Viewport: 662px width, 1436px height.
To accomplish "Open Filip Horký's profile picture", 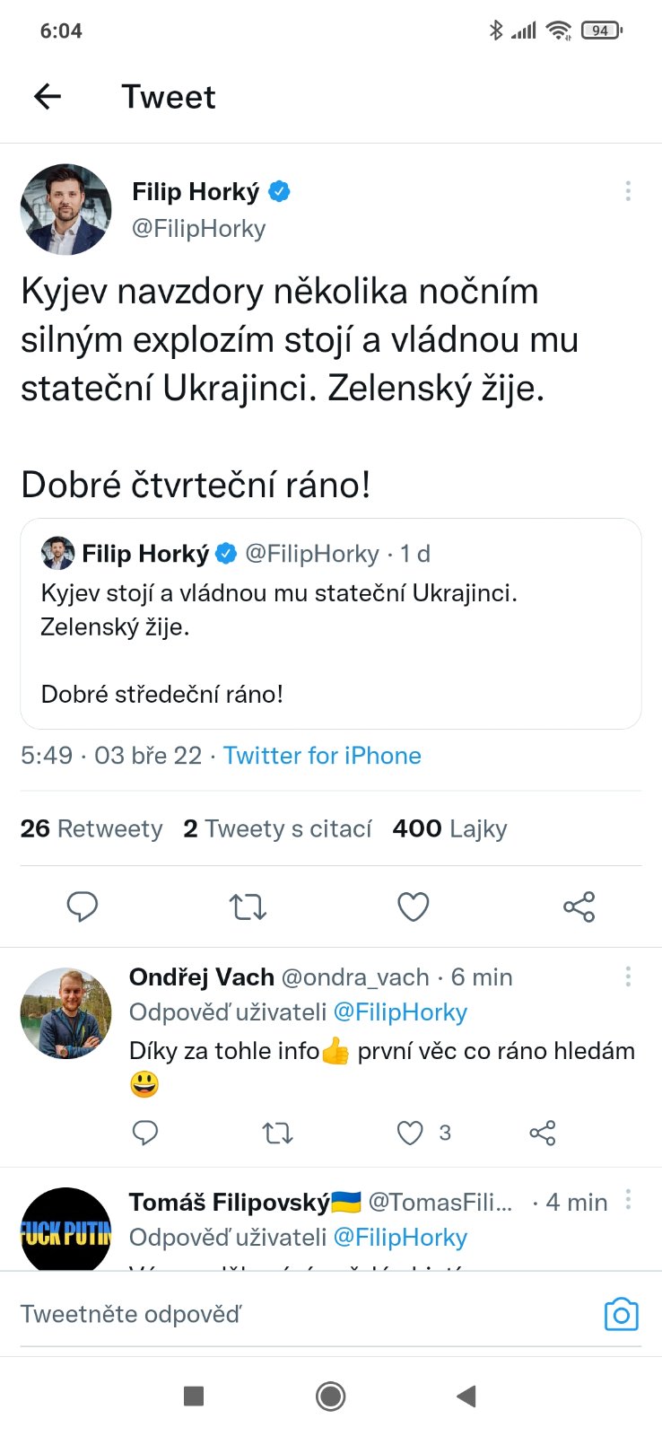I will click(66, 209).
